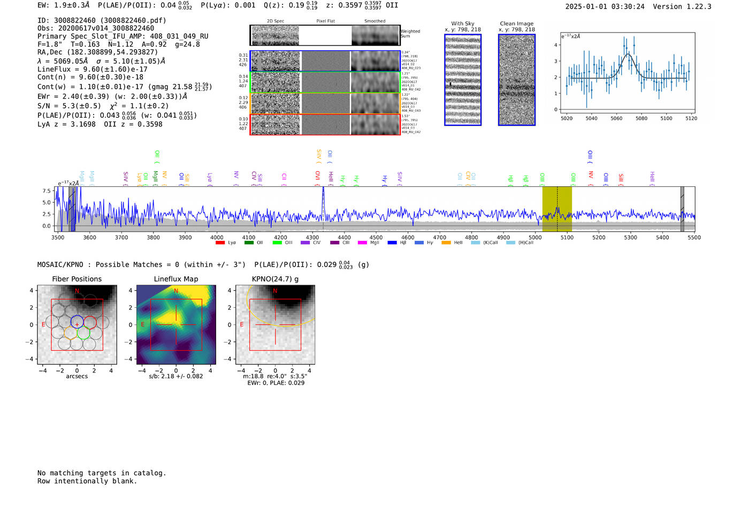Click the KPNO(24.7) g image panel
The width and height of the screenshot is (749, 510).
tap(275, 324)
